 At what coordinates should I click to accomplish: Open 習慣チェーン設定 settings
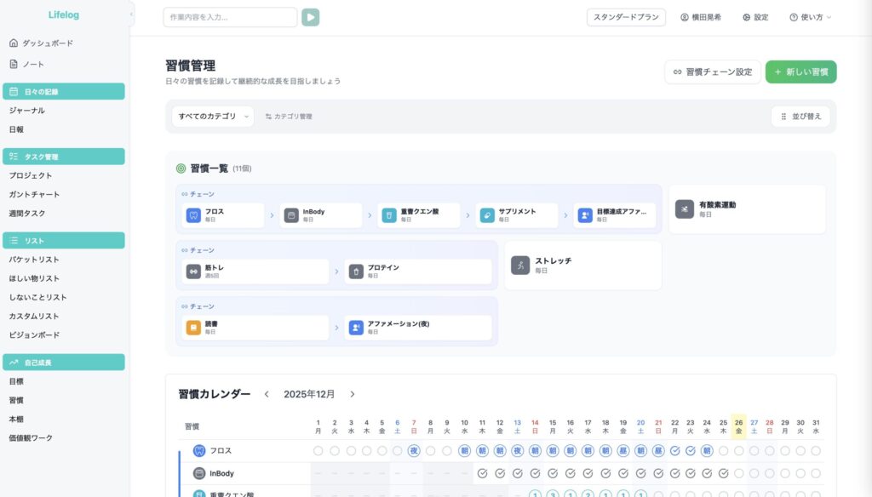click(712, 72)
